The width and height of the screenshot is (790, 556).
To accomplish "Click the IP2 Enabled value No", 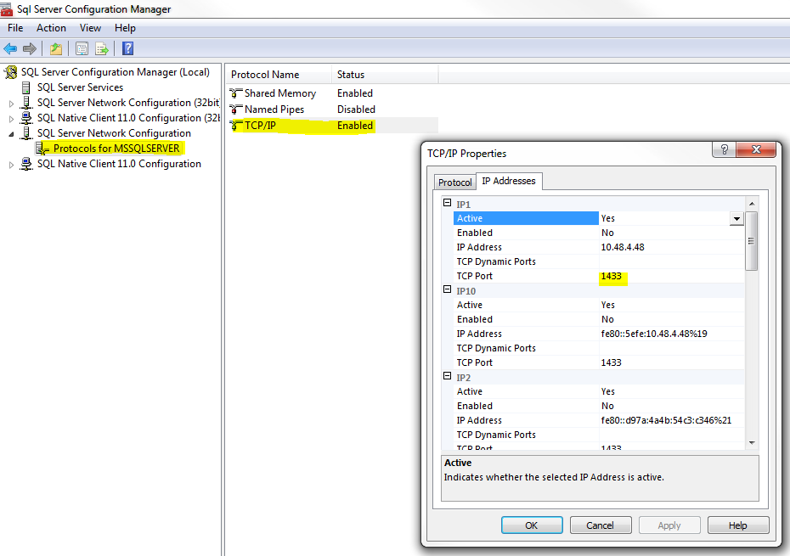I will [x=607, y=406].
